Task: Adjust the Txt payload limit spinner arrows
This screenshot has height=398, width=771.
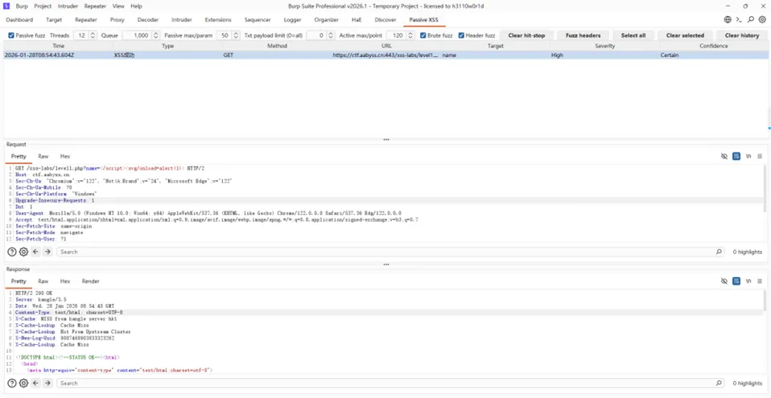Action: pos(330,35)
